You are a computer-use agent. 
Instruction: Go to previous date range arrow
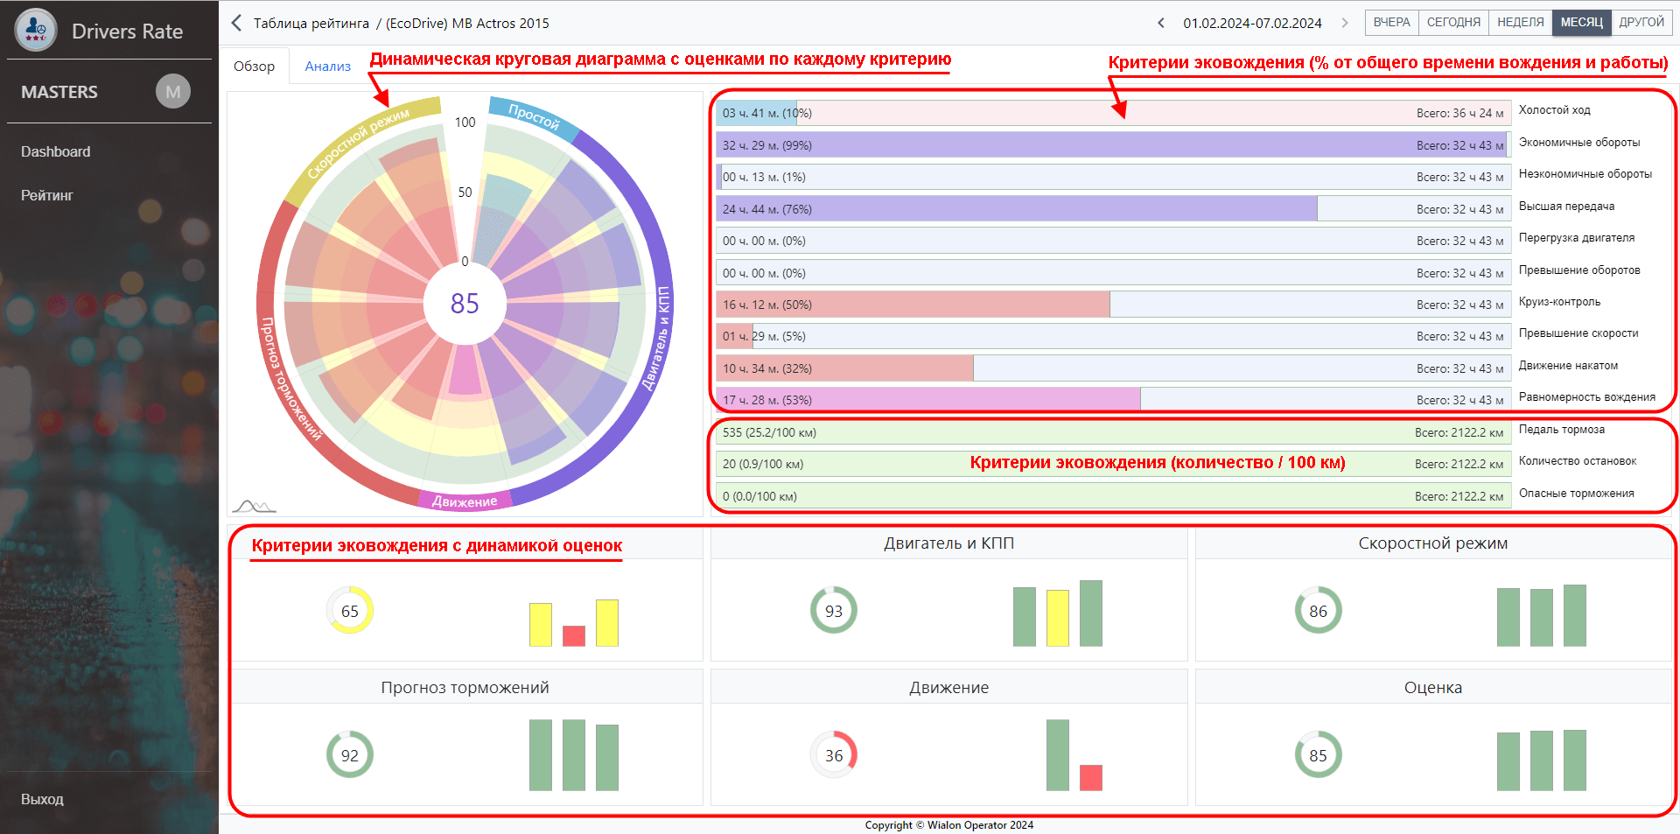tap(1161, 24)
